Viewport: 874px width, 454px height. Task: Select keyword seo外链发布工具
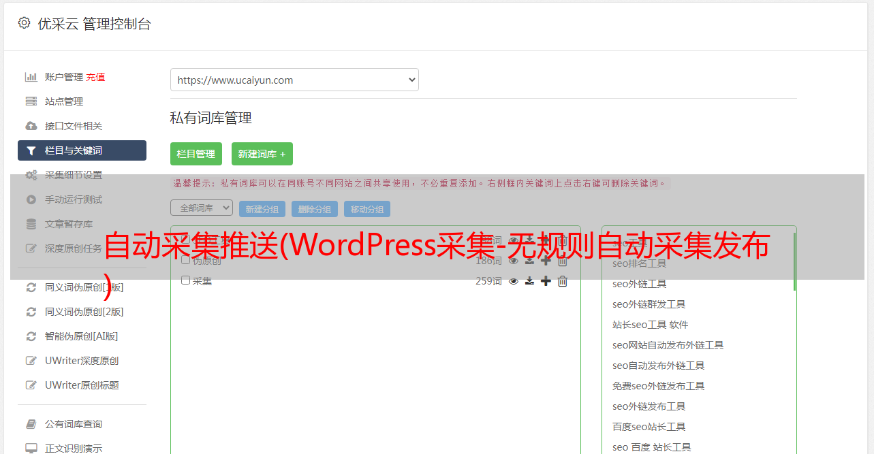649,406
